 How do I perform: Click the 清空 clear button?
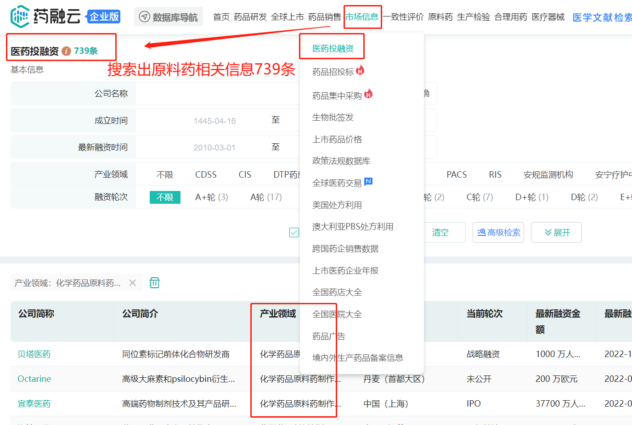click(x=440, y=233)
